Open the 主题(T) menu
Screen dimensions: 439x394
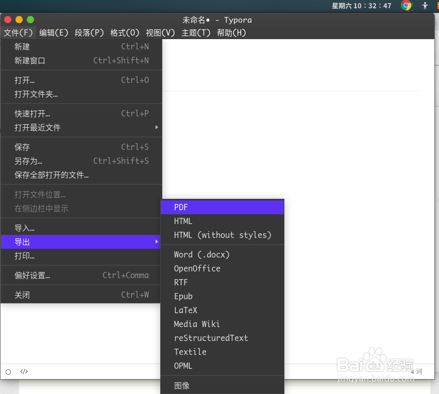click(196, 33)
